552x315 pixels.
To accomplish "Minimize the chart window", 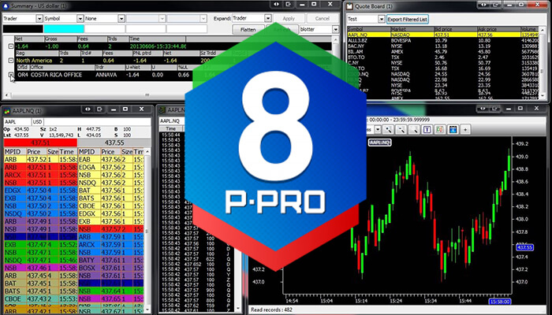I will point(508,109).
